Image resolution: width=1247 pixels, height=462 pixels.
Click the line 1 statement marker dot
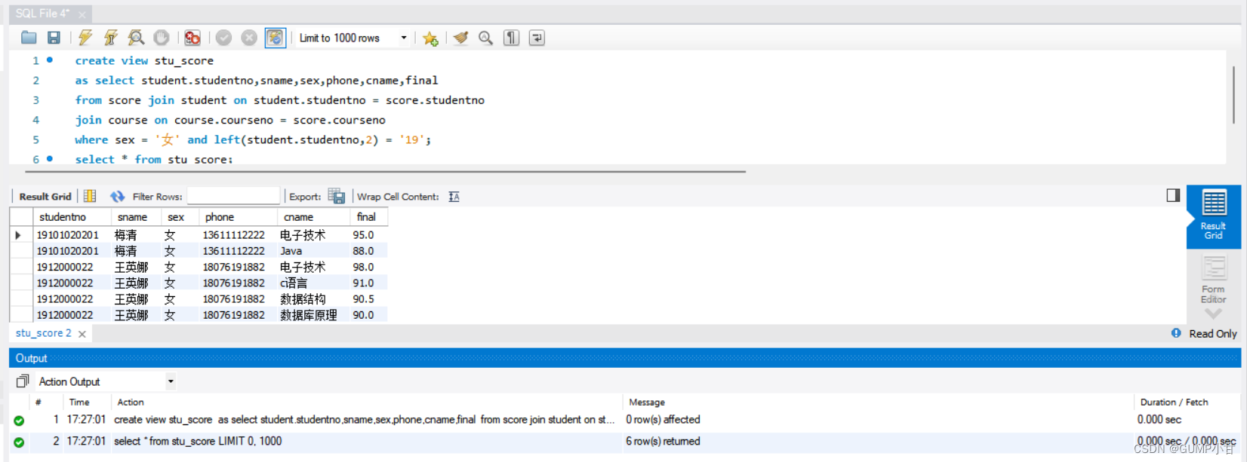pos(50,60)
